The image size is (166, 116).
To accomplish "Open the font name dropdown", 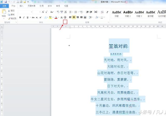I will [32, 12].
